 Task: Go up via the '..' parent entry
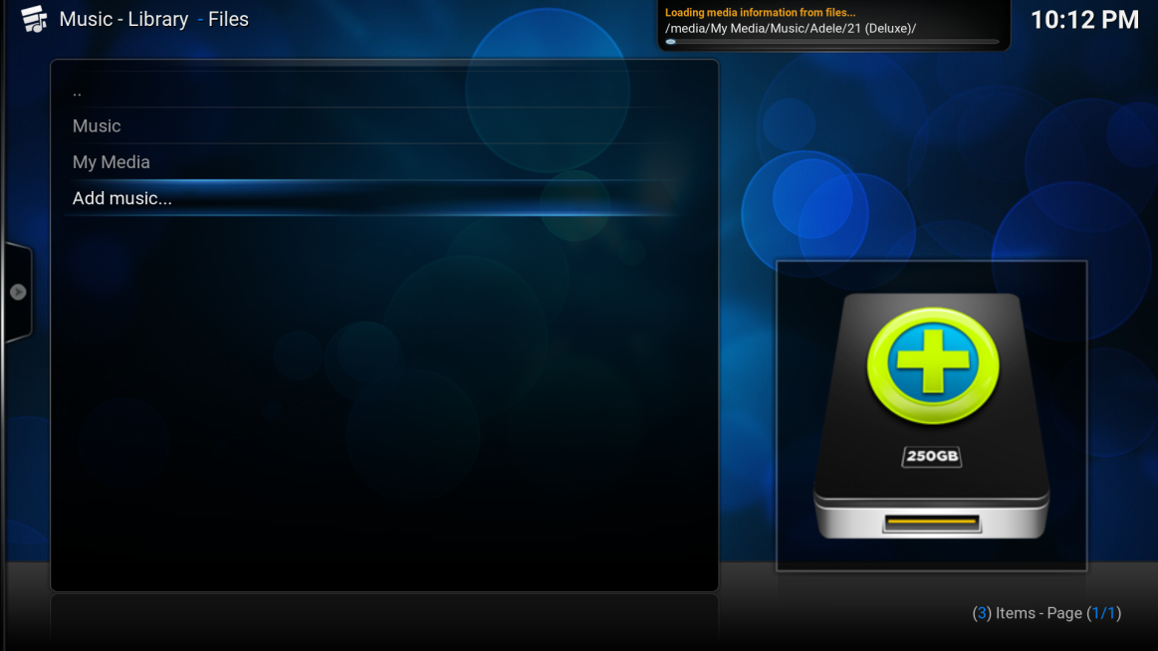[x=78, y=91]
